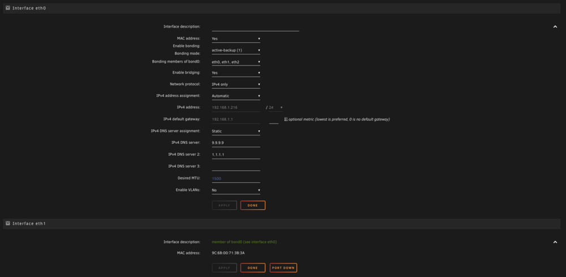This screenshot has height=277, width=566.
Task: Click the eth0 Interface description field
Action: click(255, 27)
